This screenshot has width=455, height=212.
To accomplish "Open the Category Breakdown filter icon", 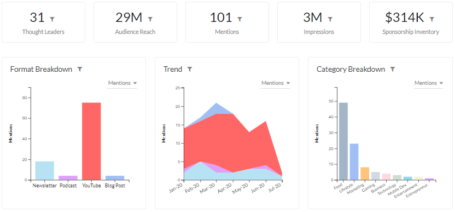I will [392, 69].
